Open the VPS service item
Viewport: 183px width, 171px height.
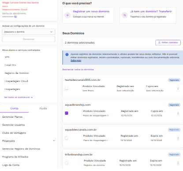click(7, 57)
